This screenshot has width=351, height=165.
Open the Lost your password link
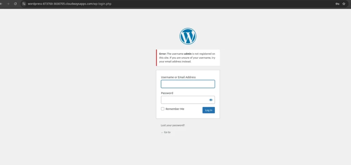[173, 125]
